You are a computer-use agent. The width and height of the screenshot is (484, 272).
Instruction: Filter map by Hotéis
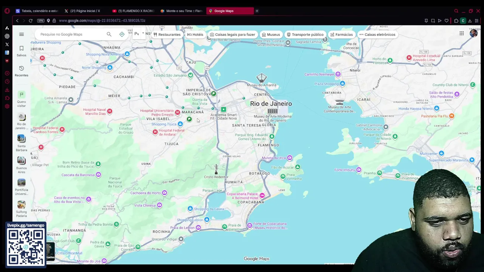(x=195, y=34)
